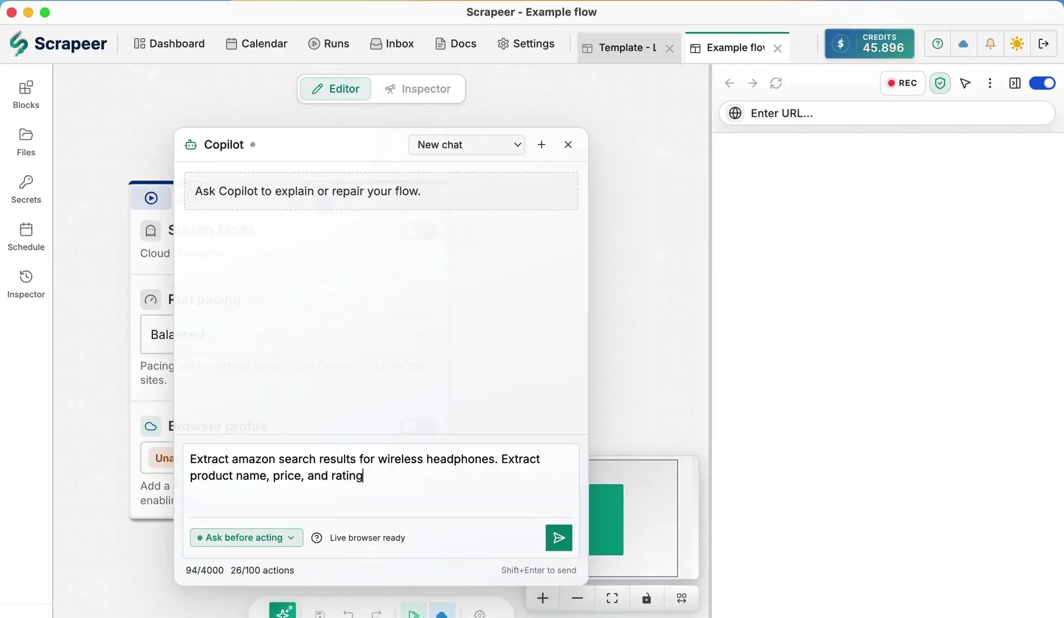Open the Calendar page
The height and width of the screenshot is (618, 1064).
pos(257,44)
